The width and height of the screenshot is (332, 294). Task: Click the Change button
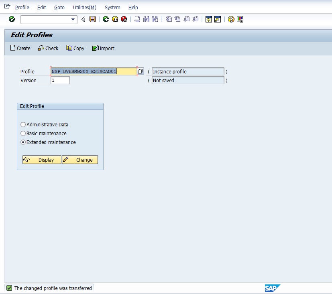80,160
